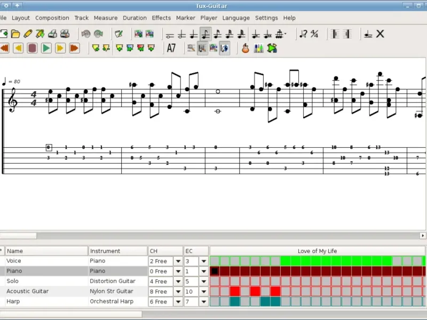Select quarter note duration
Image resolution: width=427 pixels, height=320 pixels.
(194, 35)
